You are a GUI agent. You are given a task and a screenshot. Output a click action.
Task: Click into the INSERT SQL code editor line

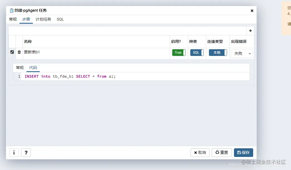135,77
